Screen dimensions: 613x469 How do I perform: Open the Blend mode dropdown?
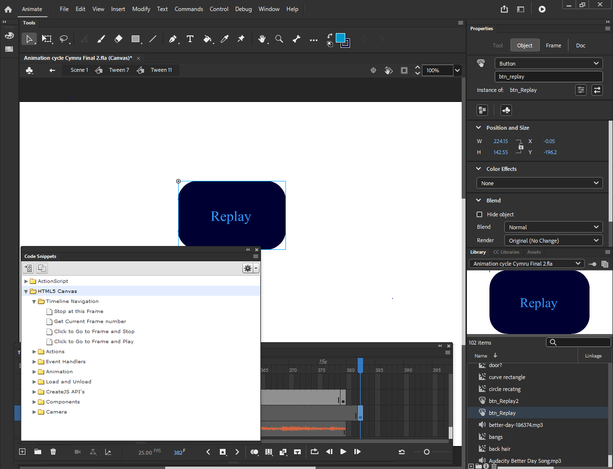point(553,227)
